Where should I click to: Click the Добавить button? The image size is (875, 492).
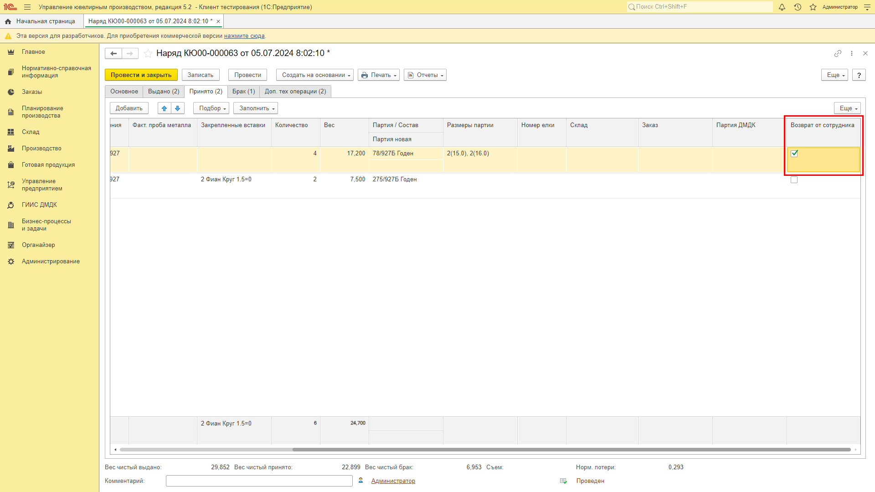pyautogui.click(x=129, y=108)
